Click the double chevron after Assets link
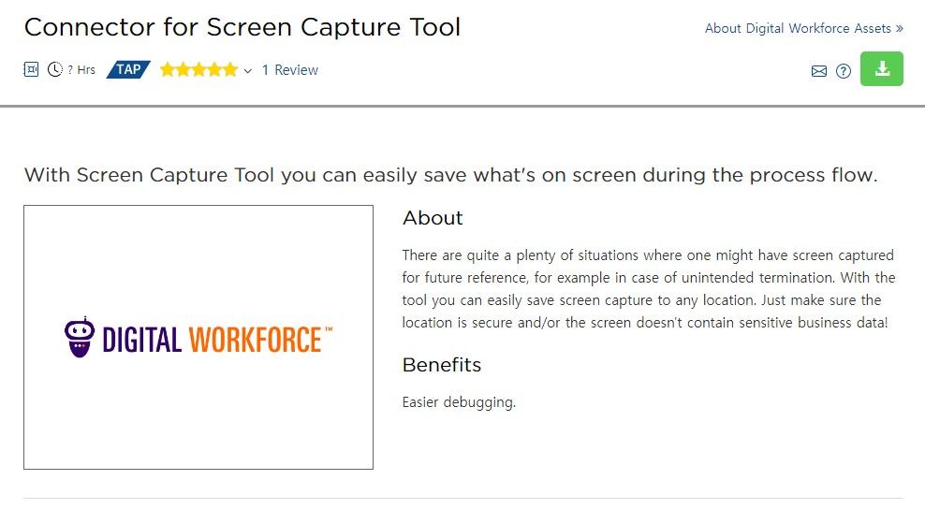Screen dimensions: 925x509 900,29
